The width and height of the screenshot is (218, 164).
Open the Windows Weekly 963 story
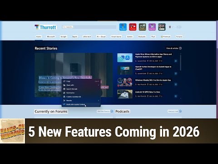click(x=153, y=80)
